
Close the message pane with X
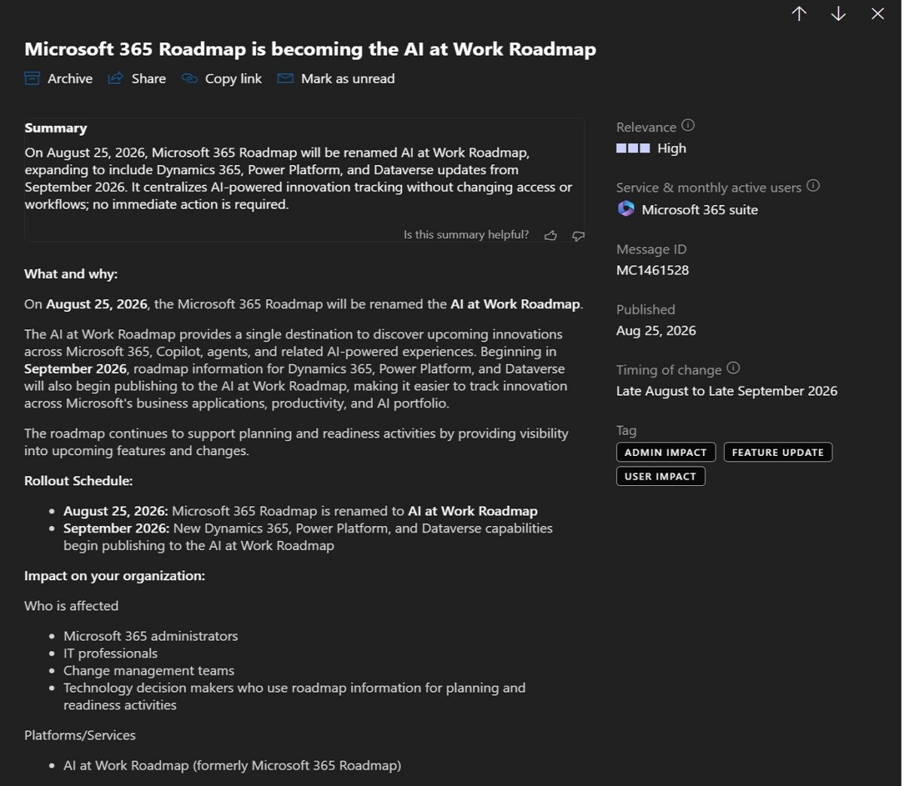pyautogui.click(x=878, y=14)
